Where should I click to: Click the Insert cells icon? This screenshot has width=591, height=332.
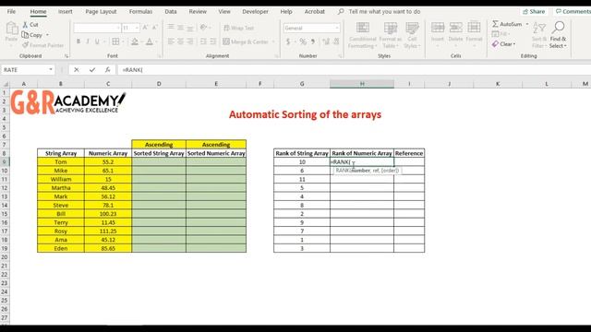437,27
